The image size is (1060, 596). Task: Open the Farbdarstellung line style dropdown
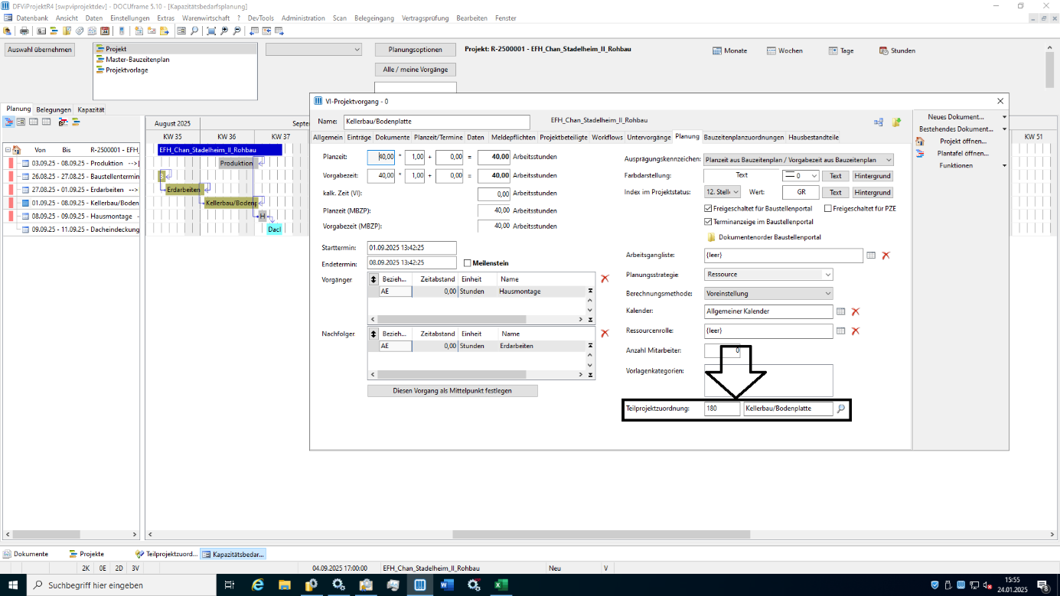click(801, 176)
